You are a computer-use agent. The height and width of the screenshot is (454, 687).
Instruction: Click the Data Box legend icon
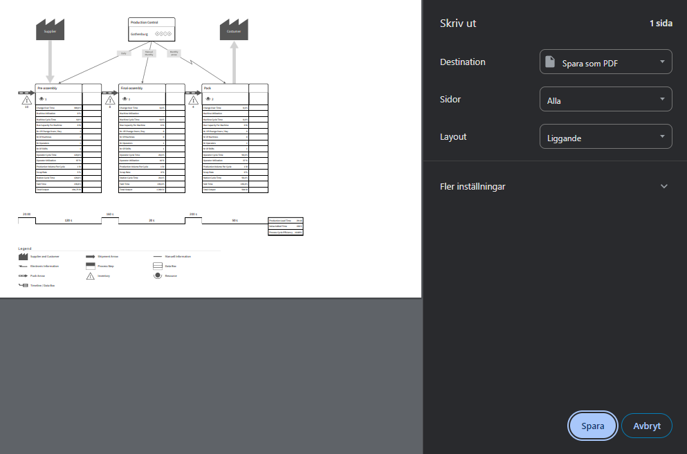158,266
